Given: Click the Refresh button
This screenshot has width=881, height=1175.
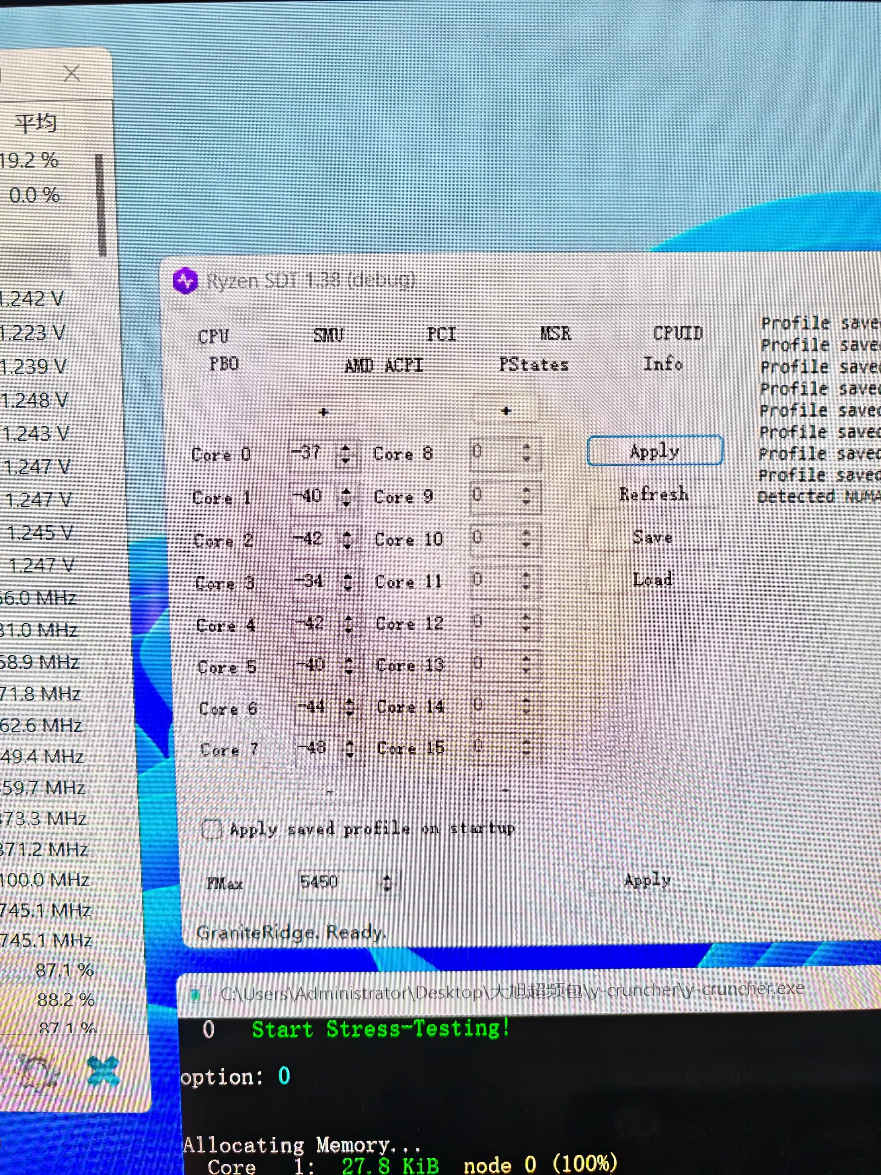Looking at the screenshot, I should pyautogui.click(x=654, y=494).
